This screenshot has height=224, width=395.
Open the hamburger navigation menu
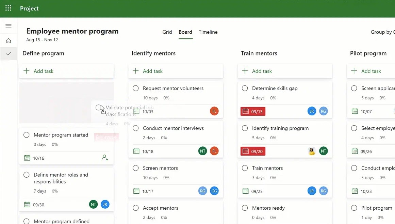(x=9, y=26)
